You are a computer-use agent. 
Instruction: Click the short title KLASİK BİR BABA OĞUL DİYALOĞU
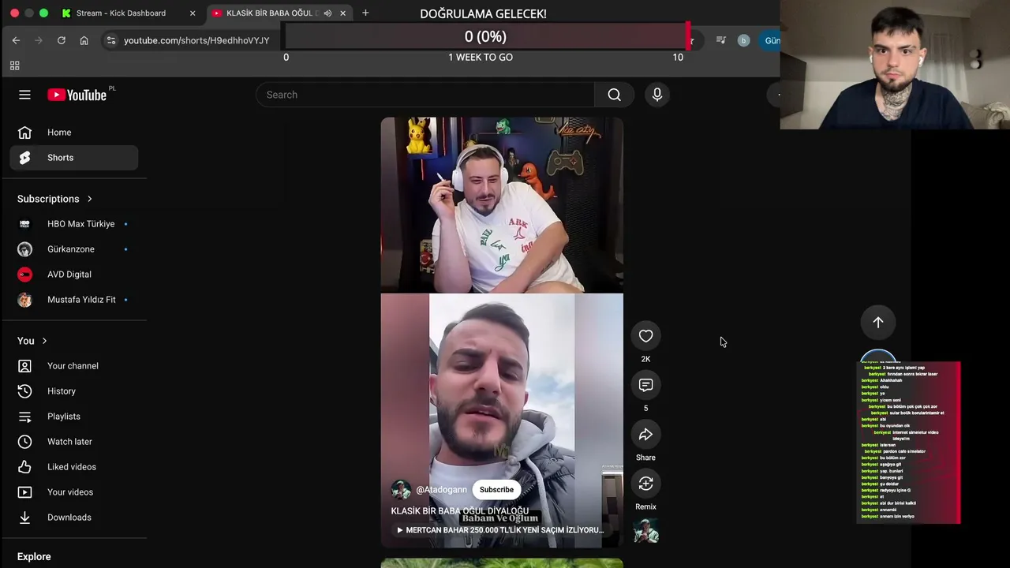point(460,511)
